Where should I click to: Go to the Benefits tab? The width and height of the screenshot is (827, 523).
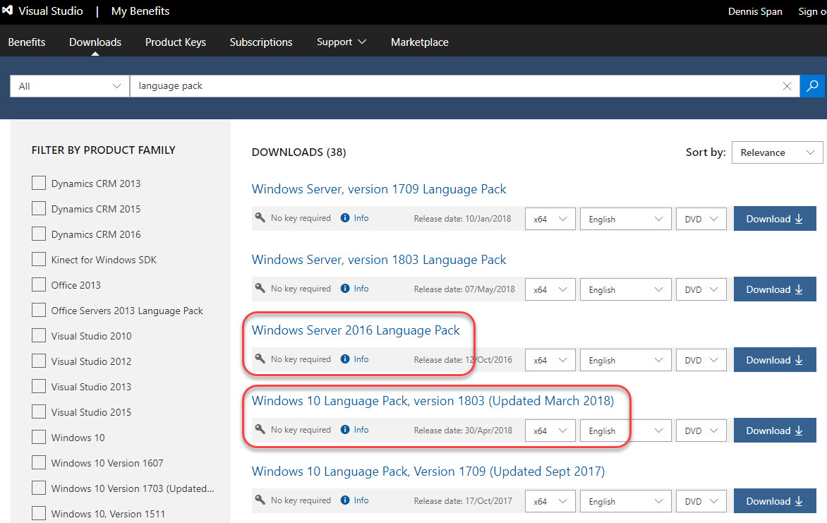click(x=26, y=42)
